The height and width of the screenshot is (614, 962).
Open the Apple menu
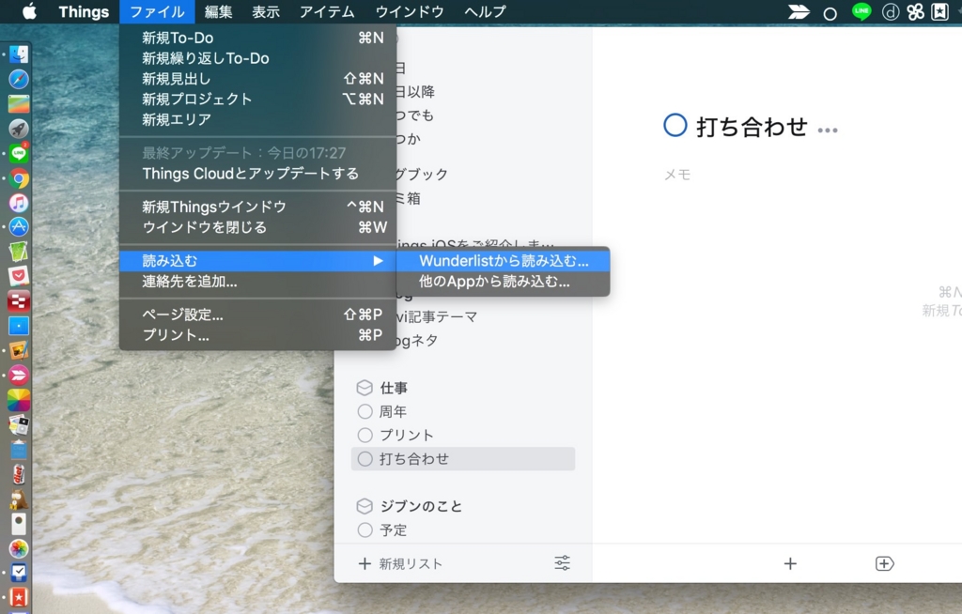click(x=29, y=11)
